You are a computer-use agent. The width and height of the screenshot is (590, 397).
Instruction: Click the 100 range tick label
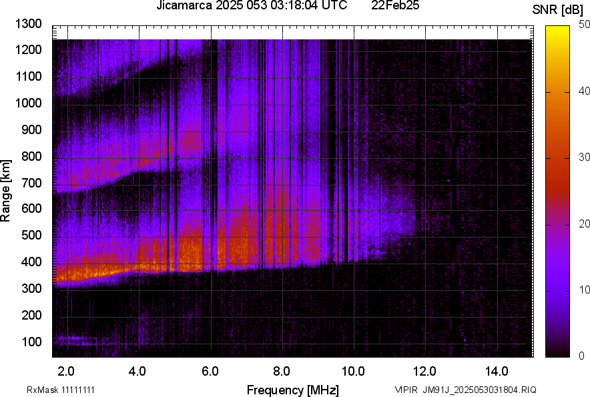[x=31, y=342]
